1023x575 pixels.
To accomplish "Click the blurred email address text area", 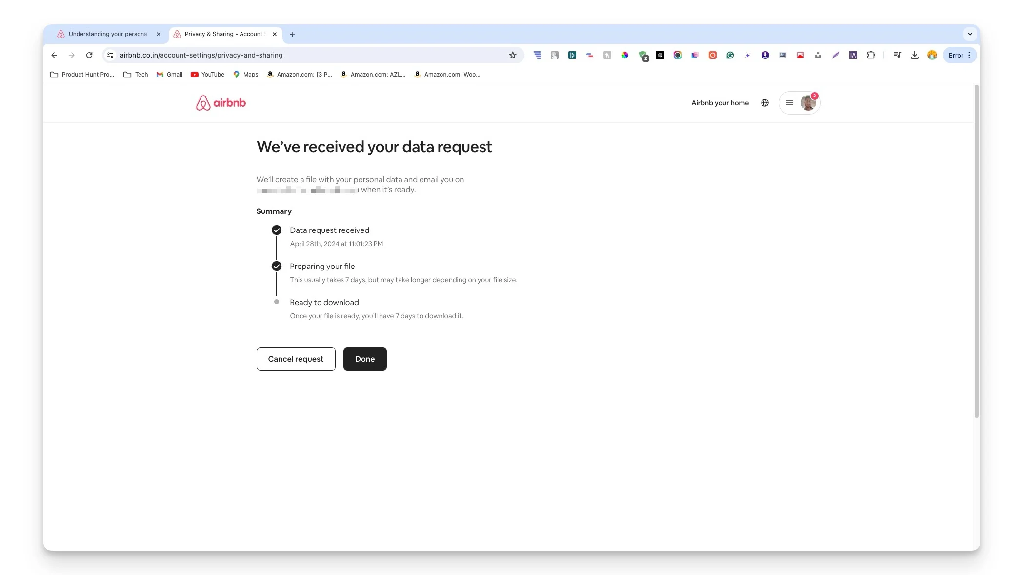I will point(308,189).
